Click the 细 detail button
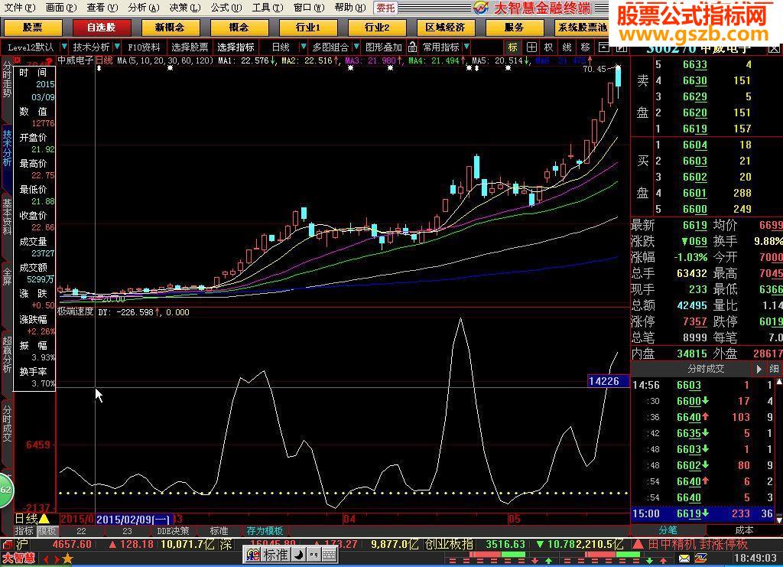The width and height of the screenshot is (783, 567). click(774, 369)
